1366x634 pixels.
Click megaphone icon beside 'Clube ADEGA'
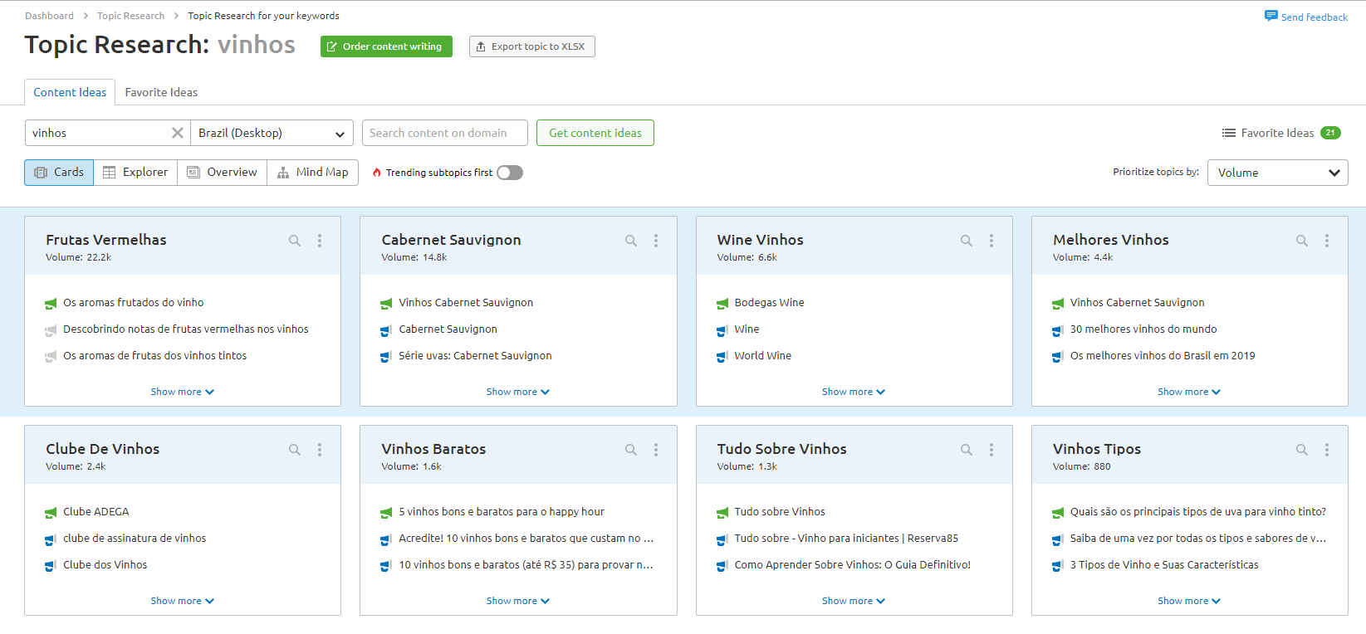pyautogui.click(x=51, y=513)
